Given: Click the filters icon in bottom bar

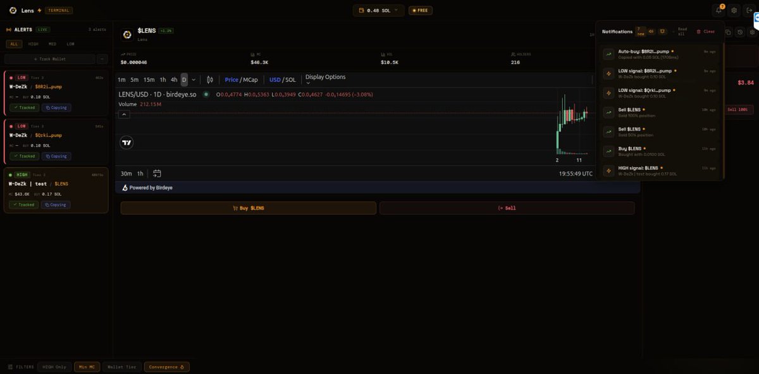Looking at the screenshot, I should point(10,366).
